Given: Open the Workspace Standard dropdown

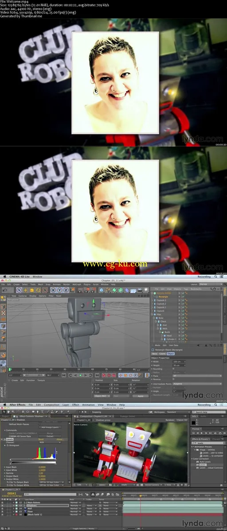Looking at the screenshot, I should pyautogui.click(x=177, y=412).
